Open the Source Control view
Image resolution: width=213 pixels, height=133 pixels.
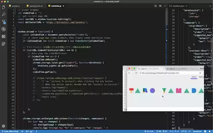pos(4,22)
